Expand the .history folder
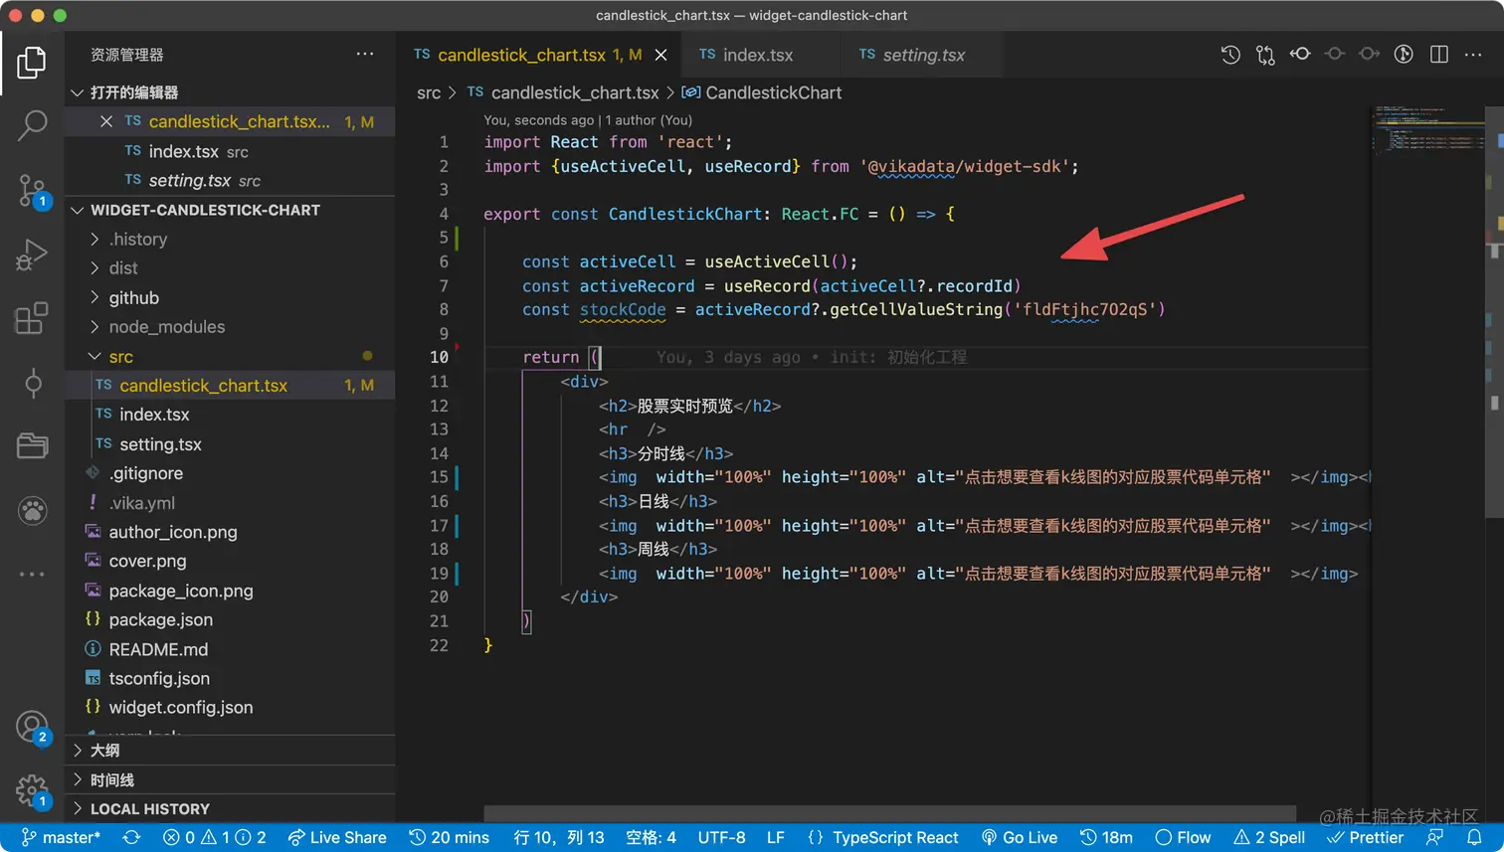The image size is (1504, 852). pos(230,239)
